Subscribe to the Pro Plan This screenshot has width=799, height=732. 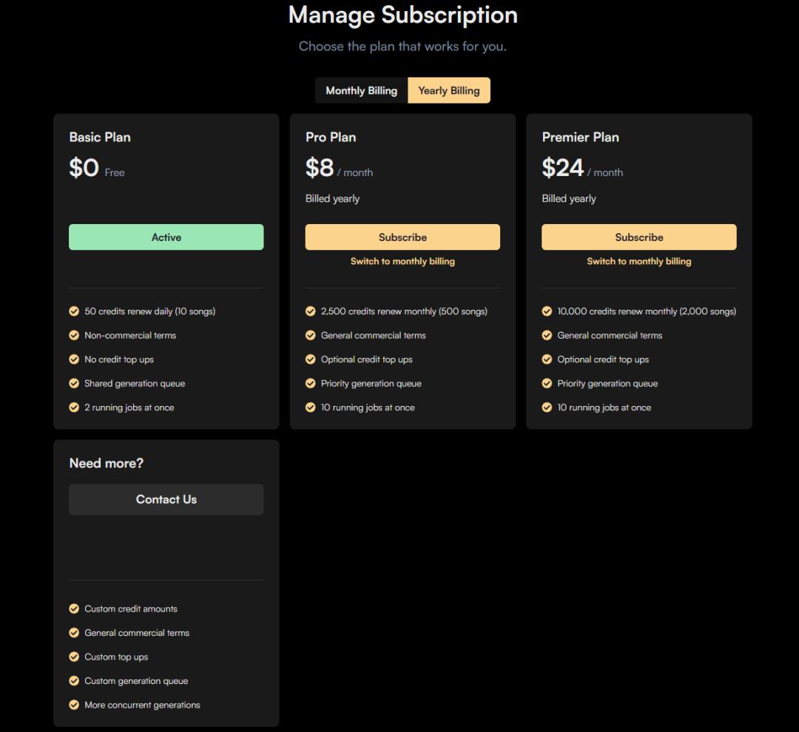point(402,237)
